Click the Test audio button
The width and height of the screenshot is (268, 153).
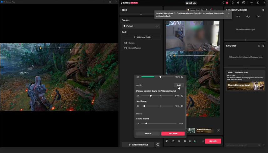(x=173, y=133)
